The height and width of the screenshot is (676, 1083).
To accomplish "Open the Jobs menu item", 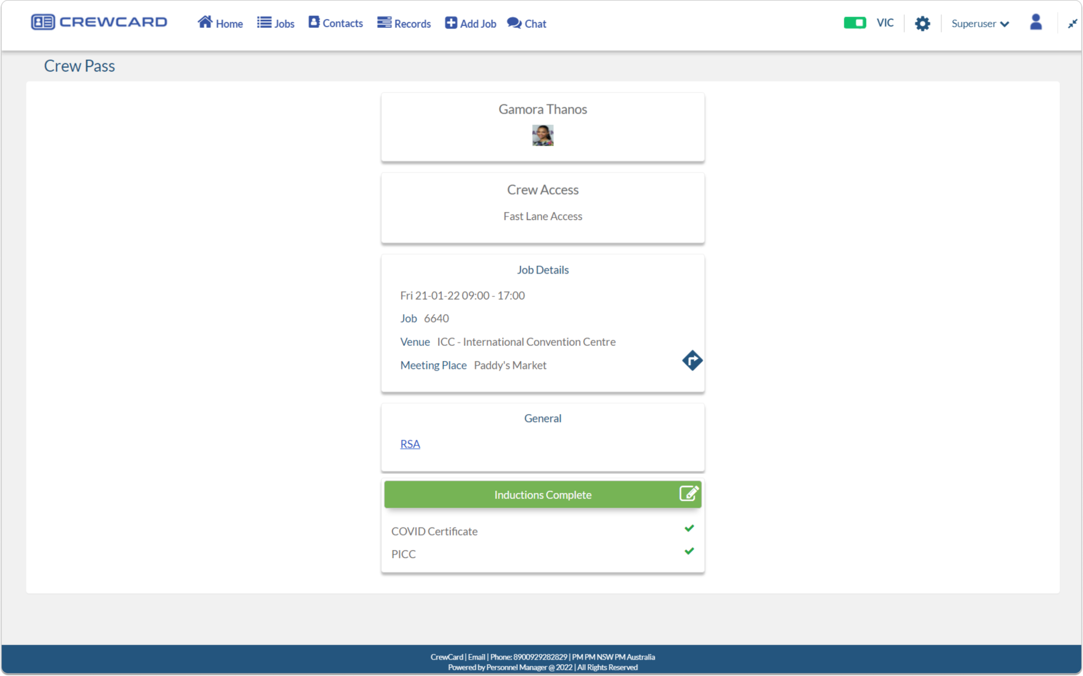I will [x=276, y=23].
